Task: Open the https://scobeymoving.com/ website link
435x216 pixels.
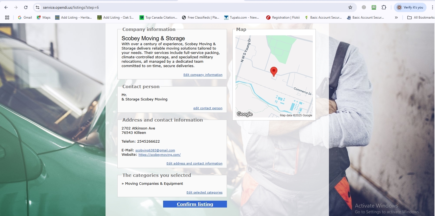Action: pos(160,155)
